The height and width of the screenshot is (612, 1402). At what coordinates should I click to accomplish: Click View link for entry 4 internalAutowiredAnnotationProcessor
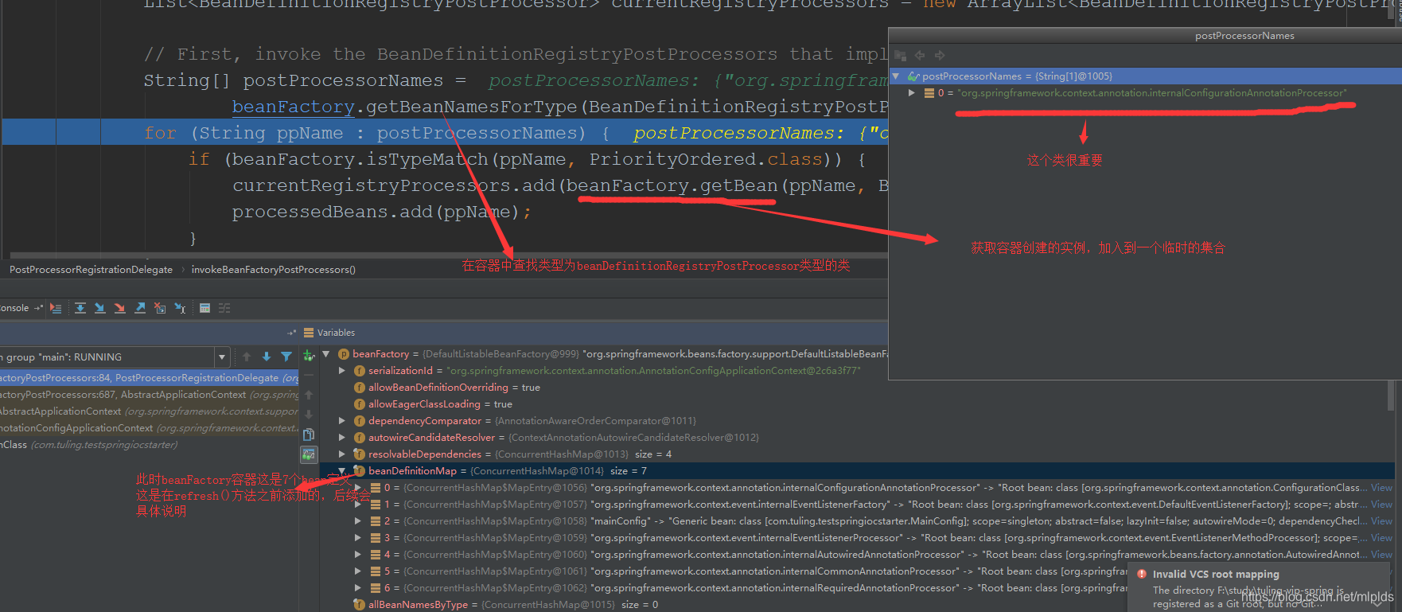[1382, 555]
